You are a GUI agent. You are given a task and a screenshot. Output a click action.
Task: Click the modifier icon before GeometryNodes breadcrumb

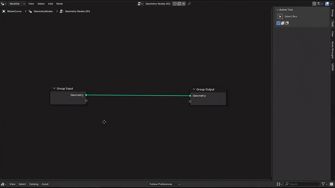pos(30,11)
